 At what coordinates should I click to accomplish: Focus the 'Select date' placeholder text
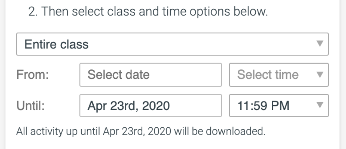[119, 74]
